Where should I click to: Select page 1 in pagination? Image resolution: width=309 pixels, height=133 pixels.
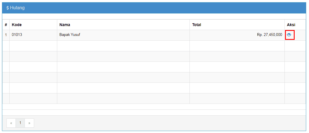tap(20, 123)
